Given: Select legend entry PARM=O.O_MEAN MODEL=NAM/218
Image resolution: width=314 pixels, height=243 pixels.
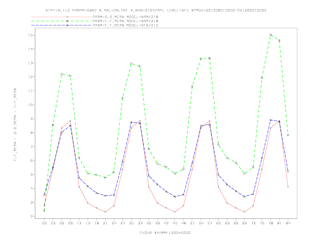Looking at the screenshot, I should (125, 17).
